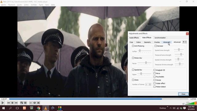Screen dimensions: 197x111
Task: Open the Video menu
Action: 26,5
